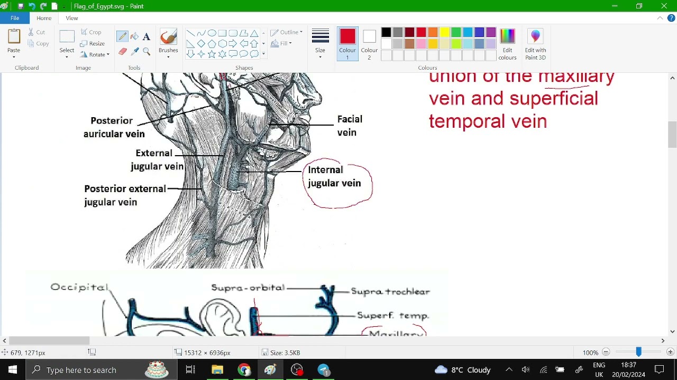Pick the purple colour swatch

[491, 33]
